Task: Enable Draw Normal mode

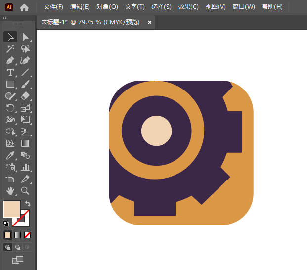Action: pyautogui.click(x=8, y=247)
